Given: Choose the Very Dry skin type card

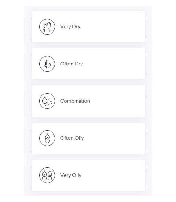Looking at the screenshot, I should pos(88,27).
